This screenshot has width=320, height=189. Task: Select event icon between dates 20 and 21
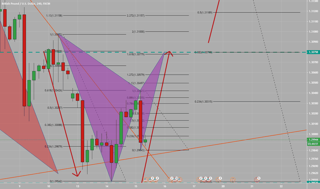pyautogui.click(x=232, y=179)
